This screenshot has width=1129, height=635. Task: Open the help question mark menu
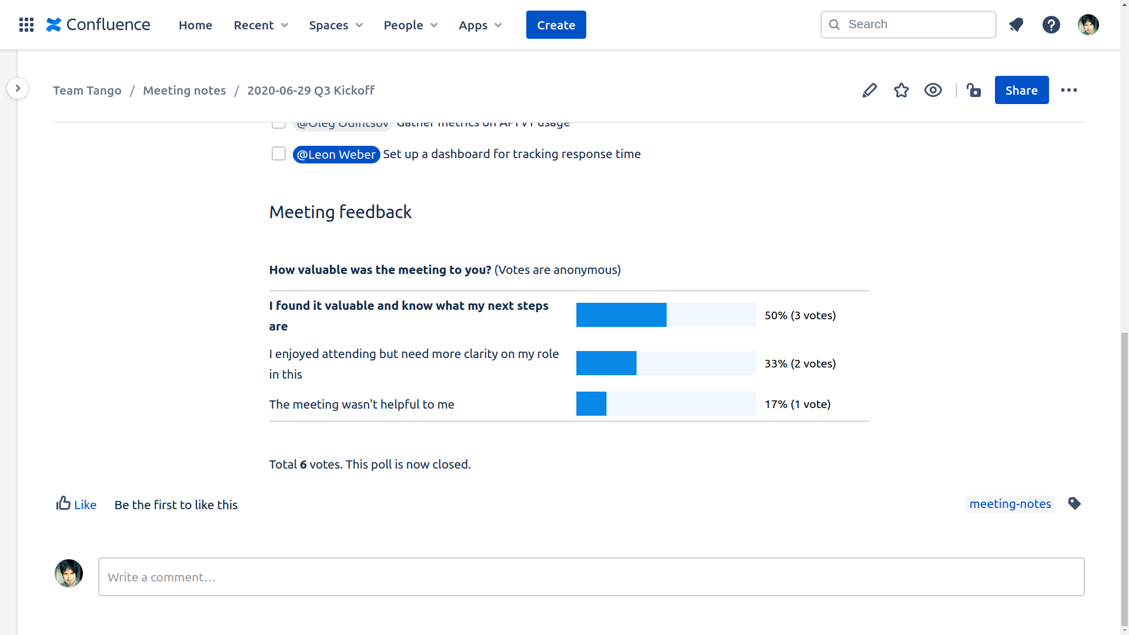coord(1051,25)
